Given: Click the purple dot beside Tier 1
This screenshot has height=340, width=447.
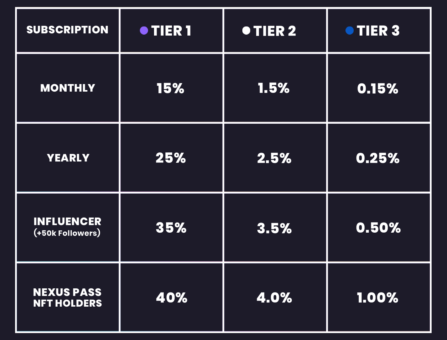Looking at the screenshot, I should click(x=144, y=31).
